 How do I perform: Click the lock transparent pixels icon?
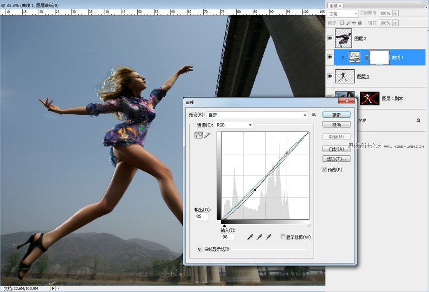(342, 23)
